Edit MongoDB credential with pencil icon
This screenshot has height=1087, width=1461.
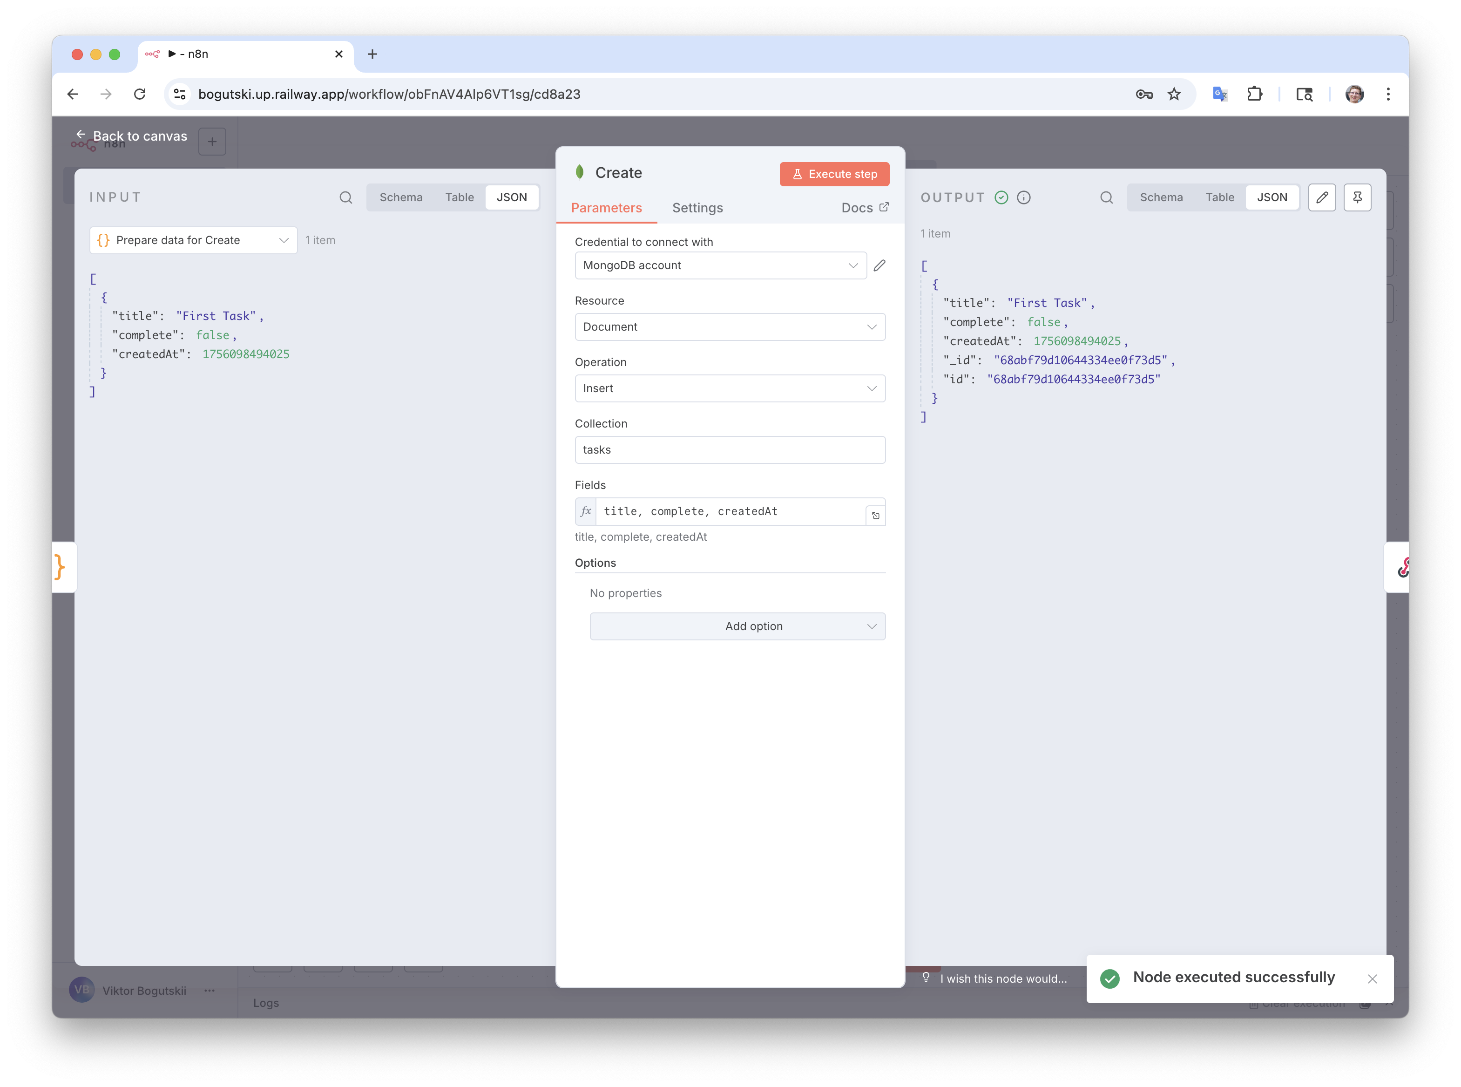879,265
